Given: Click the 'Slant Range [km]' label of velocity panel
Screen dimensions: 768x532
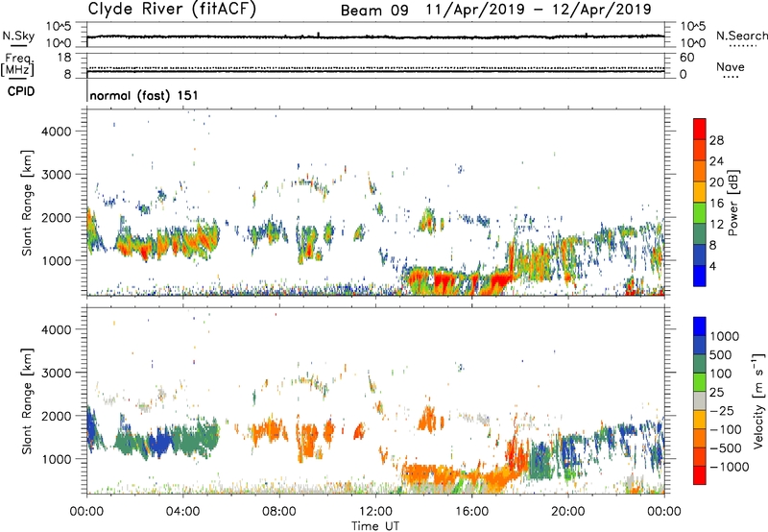Looking at the screenshot, I should tap(28, 401).
